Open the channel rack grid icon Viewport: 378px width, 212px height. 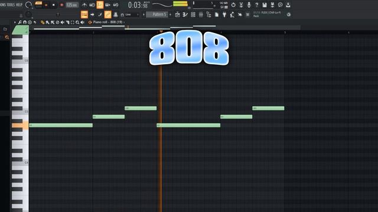pos(193,15)
